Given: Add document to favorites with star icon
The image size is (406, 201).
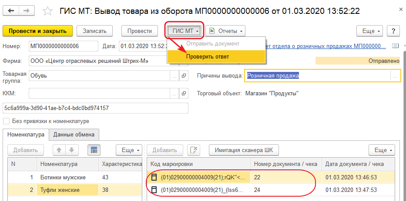Looking at the screenshot, I should point(49,10).
